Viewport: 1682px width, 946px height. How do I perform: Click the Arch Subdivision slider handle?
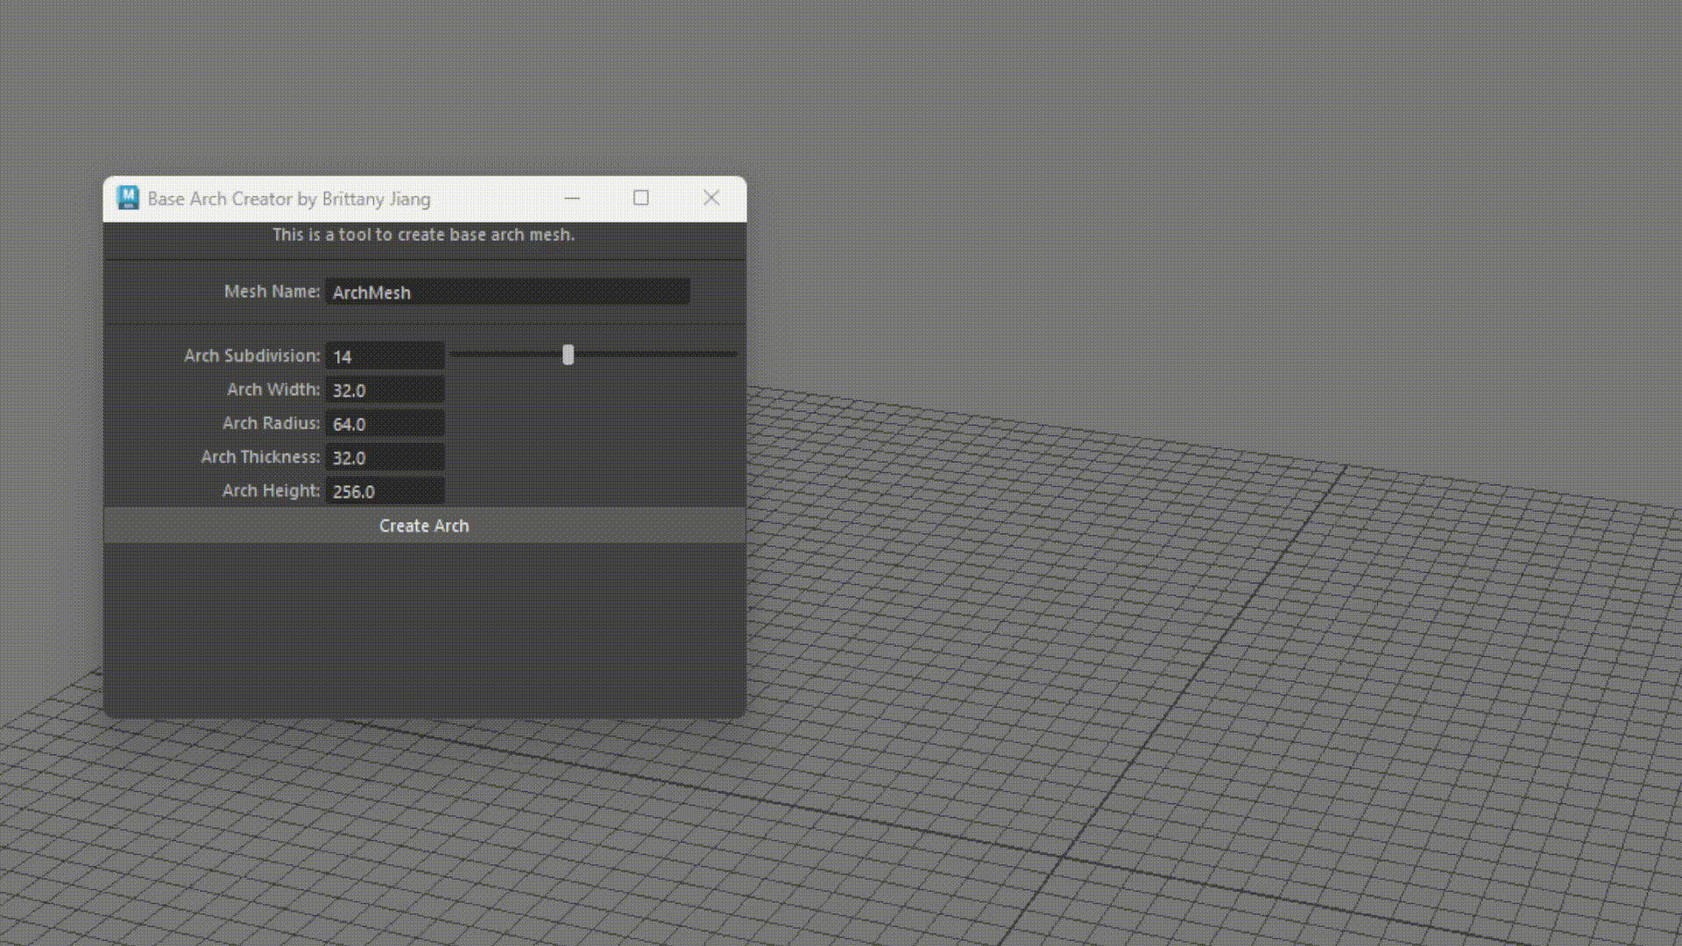coord(568,355)
